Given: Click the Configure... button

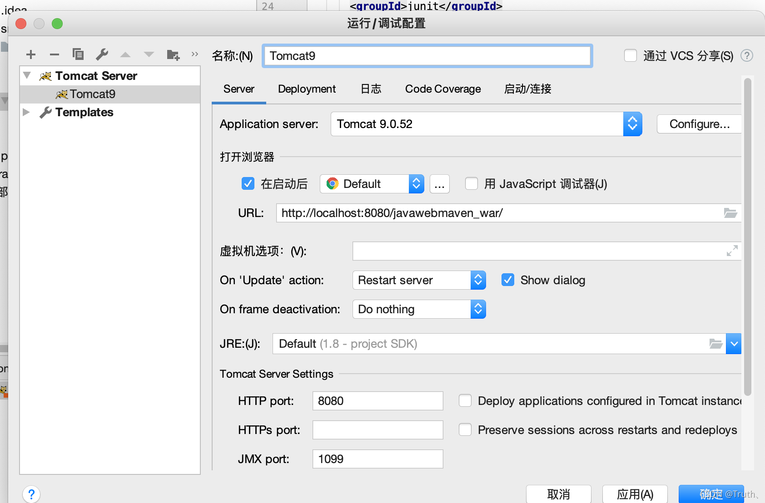Looking at the screenshot, I should click(x=699, y=124).
